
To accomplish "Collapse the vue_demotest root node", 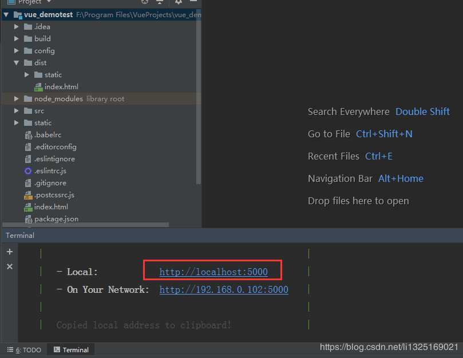I will click(6, 14).
